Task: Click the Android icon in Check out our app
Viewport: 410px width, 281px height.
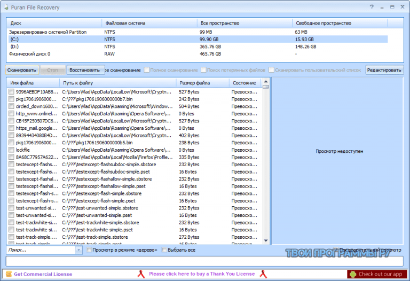Action: pos(352,274)
